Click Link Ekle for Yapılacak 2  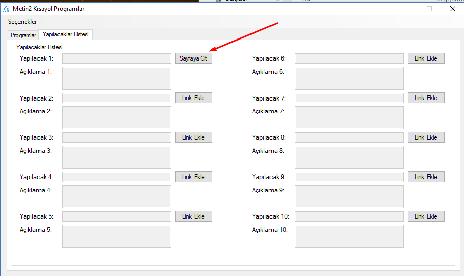[194, 98]
